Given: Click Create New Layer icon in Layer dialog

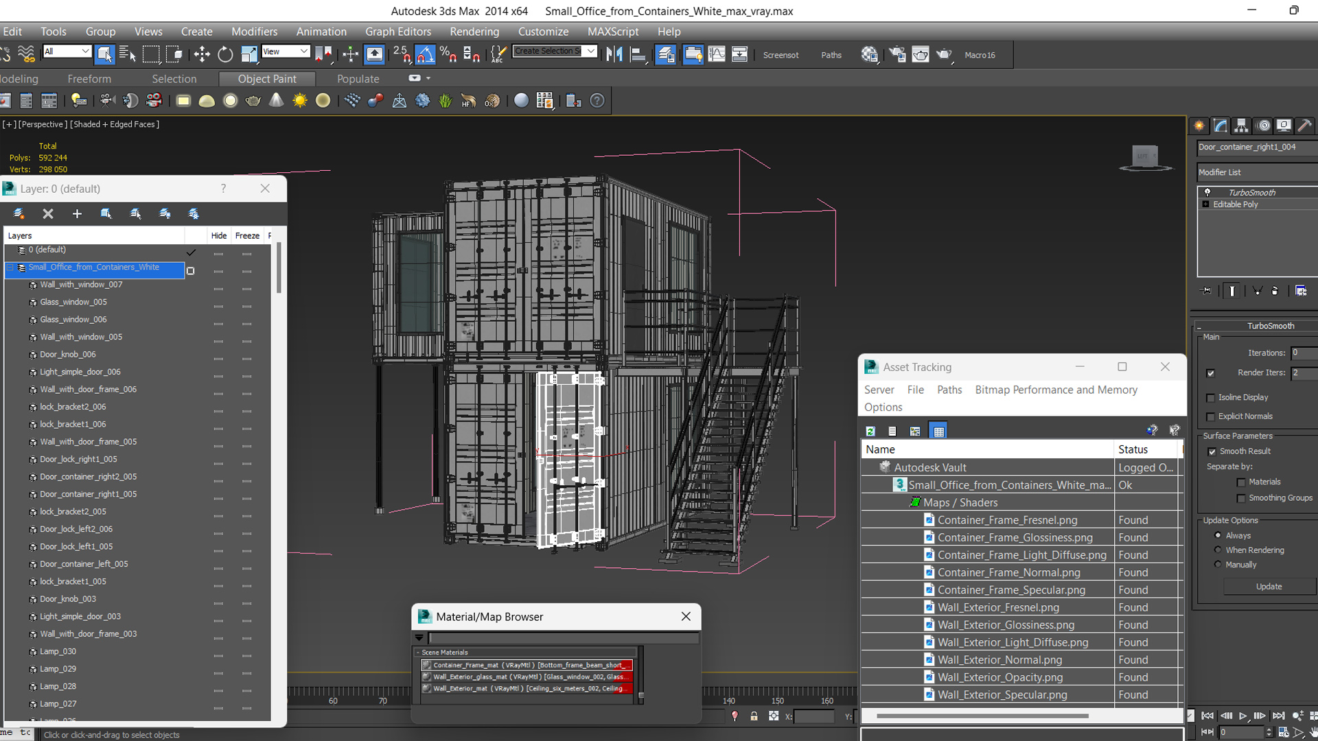Looking at the screenshot, I should tap(19, 214).
